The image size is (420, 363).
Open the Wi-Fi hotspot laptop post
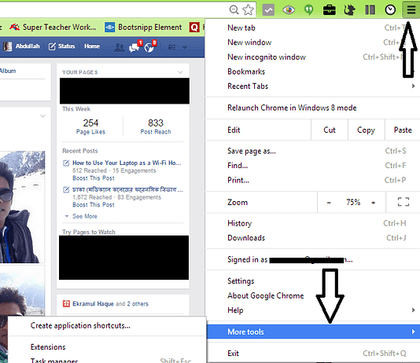click(127, 163)
